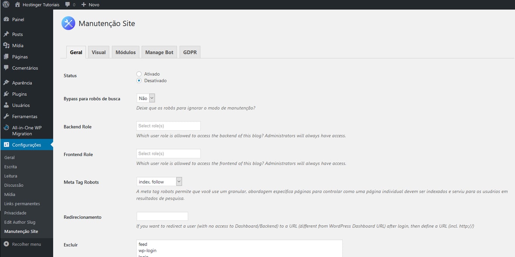Open the Bypass para robôs de busca dropdown
The image size is (515, 257).
tap(146, 98)
